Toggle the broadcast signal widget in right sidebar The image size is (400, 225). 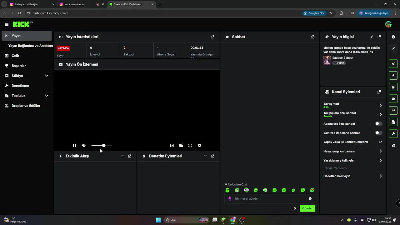pyautogui.click(x=393, y=110)
